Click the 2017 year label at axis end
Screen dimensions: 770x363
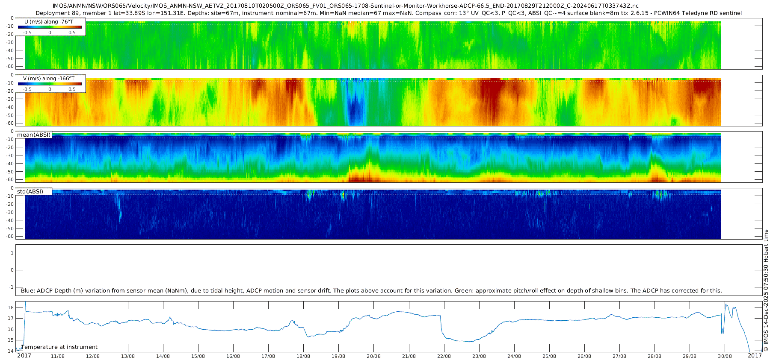[x=755, y=355]
